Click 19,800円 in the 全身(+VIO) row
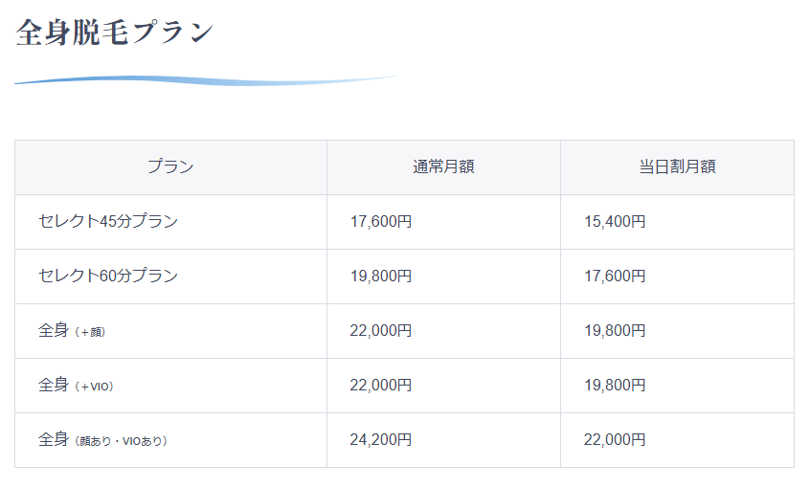The height and width of the screenshot is (487, 810). click(x=615, y=386)
